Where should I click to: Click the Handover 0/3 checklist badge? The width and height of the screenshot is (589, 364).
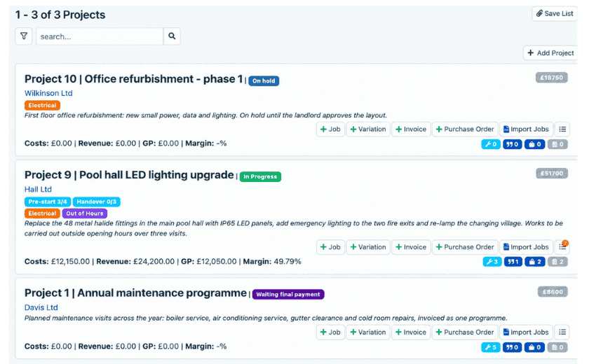click(97, 202)
